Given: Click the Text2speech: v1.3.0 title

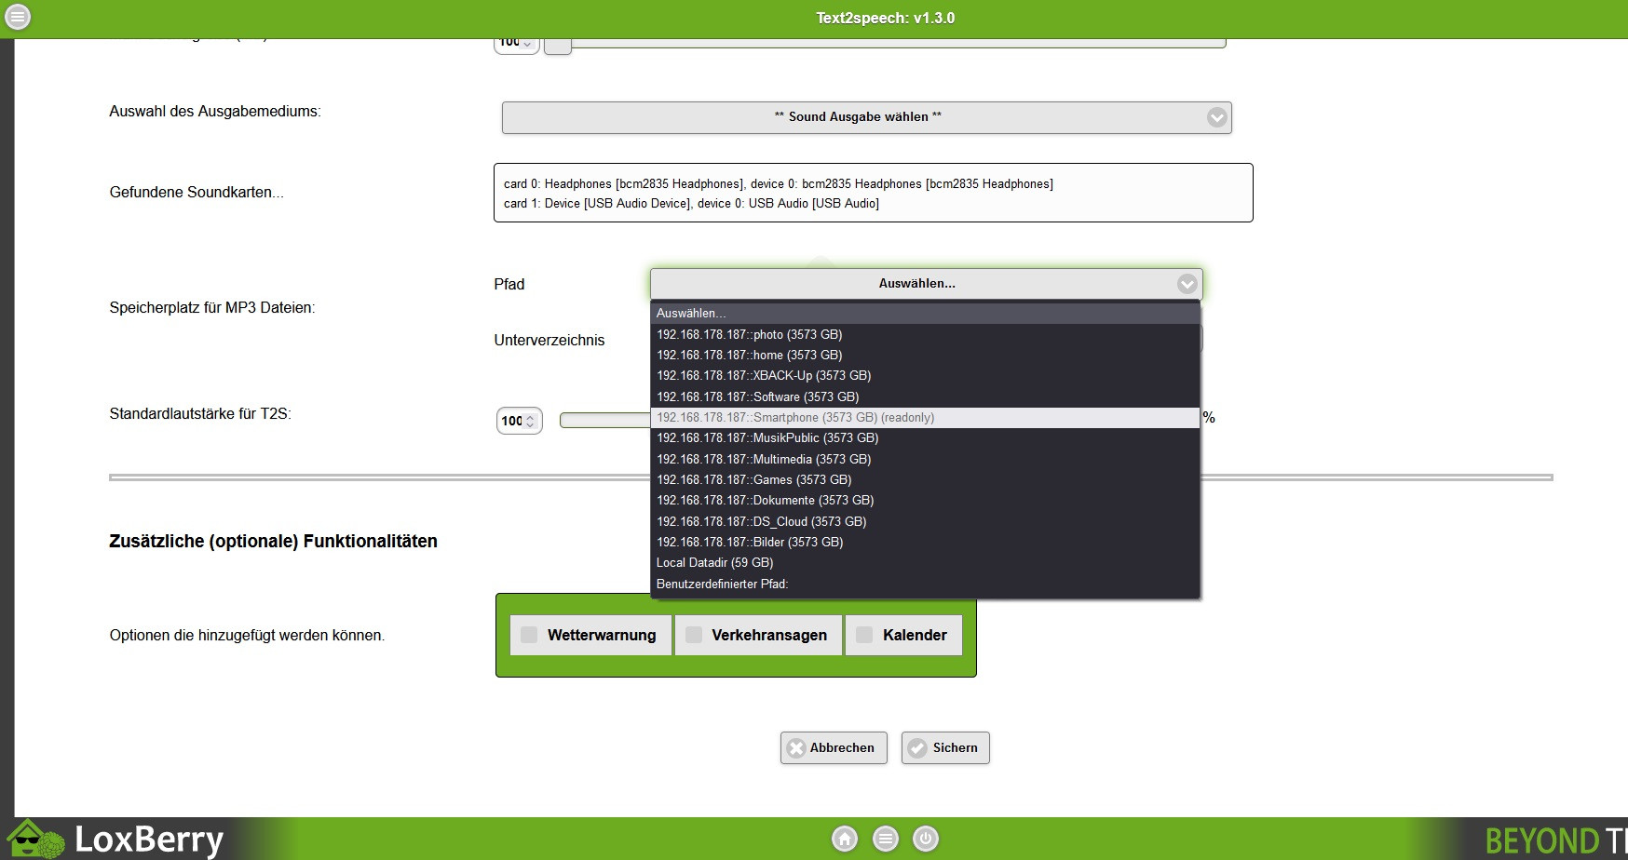Looking at the screenshot, I should click(x=885, y=18).
